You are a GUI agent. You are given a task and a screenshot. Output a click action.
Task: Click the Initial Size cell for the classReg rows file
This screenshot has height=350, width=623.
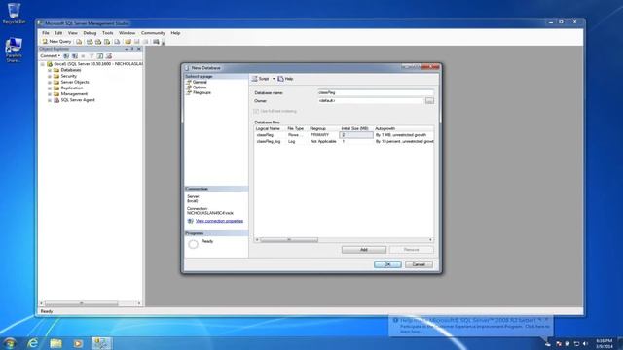(x=356, y=135)
